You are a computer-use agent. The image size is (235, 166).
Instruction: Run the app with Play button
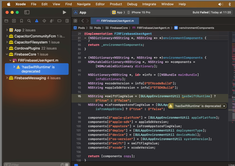(x=64, y=12)
